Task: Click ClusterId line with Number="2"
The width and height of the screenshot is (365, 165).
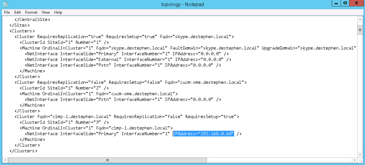Action: click(x=64, y=88)
